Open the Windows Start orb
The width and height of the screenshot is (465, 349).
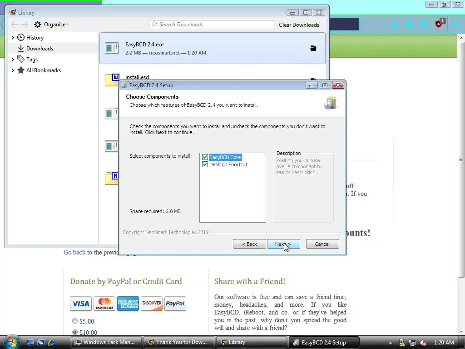(x=12, y=342)
